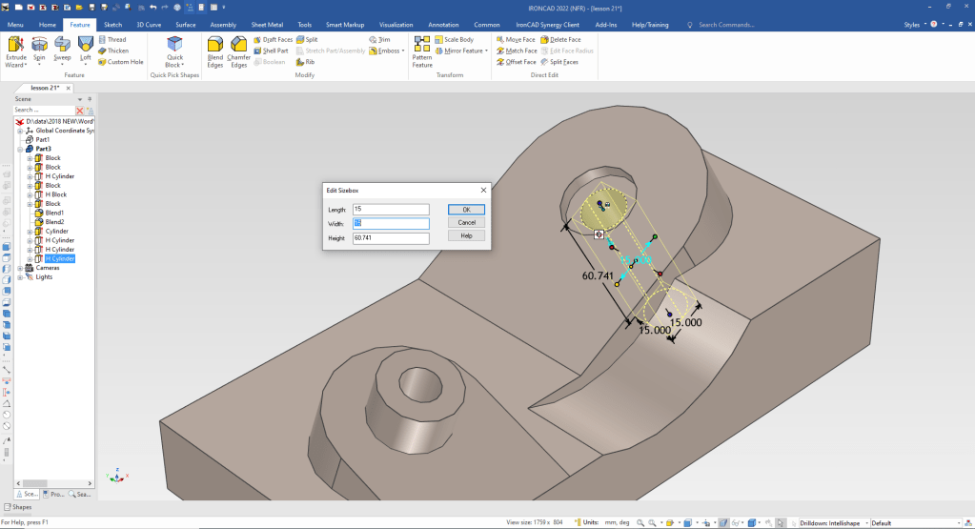Click the Shell Part icon
The width and height of the screenshot is (975, 529).
point(270,51)
